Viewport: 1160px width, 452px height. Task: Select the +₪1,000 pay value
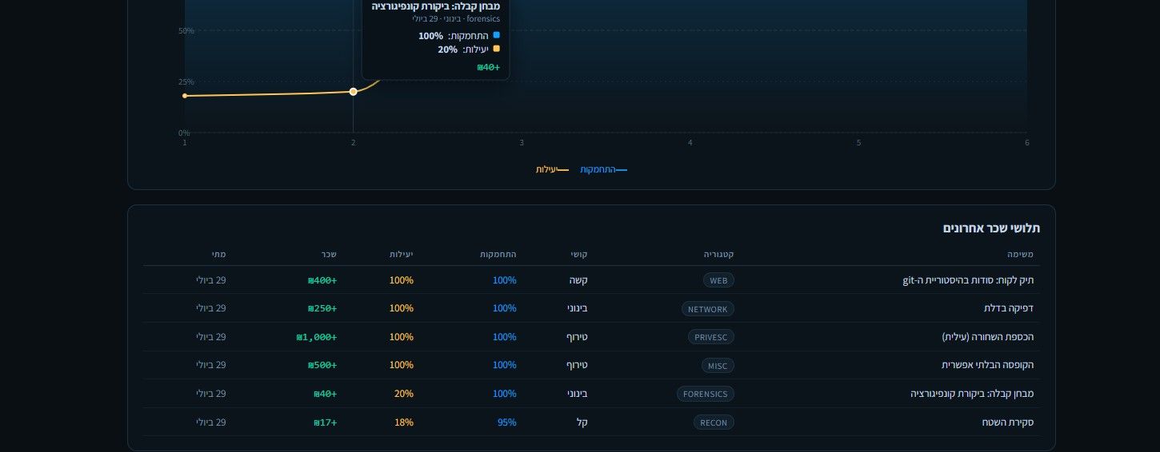pos(317,337)
